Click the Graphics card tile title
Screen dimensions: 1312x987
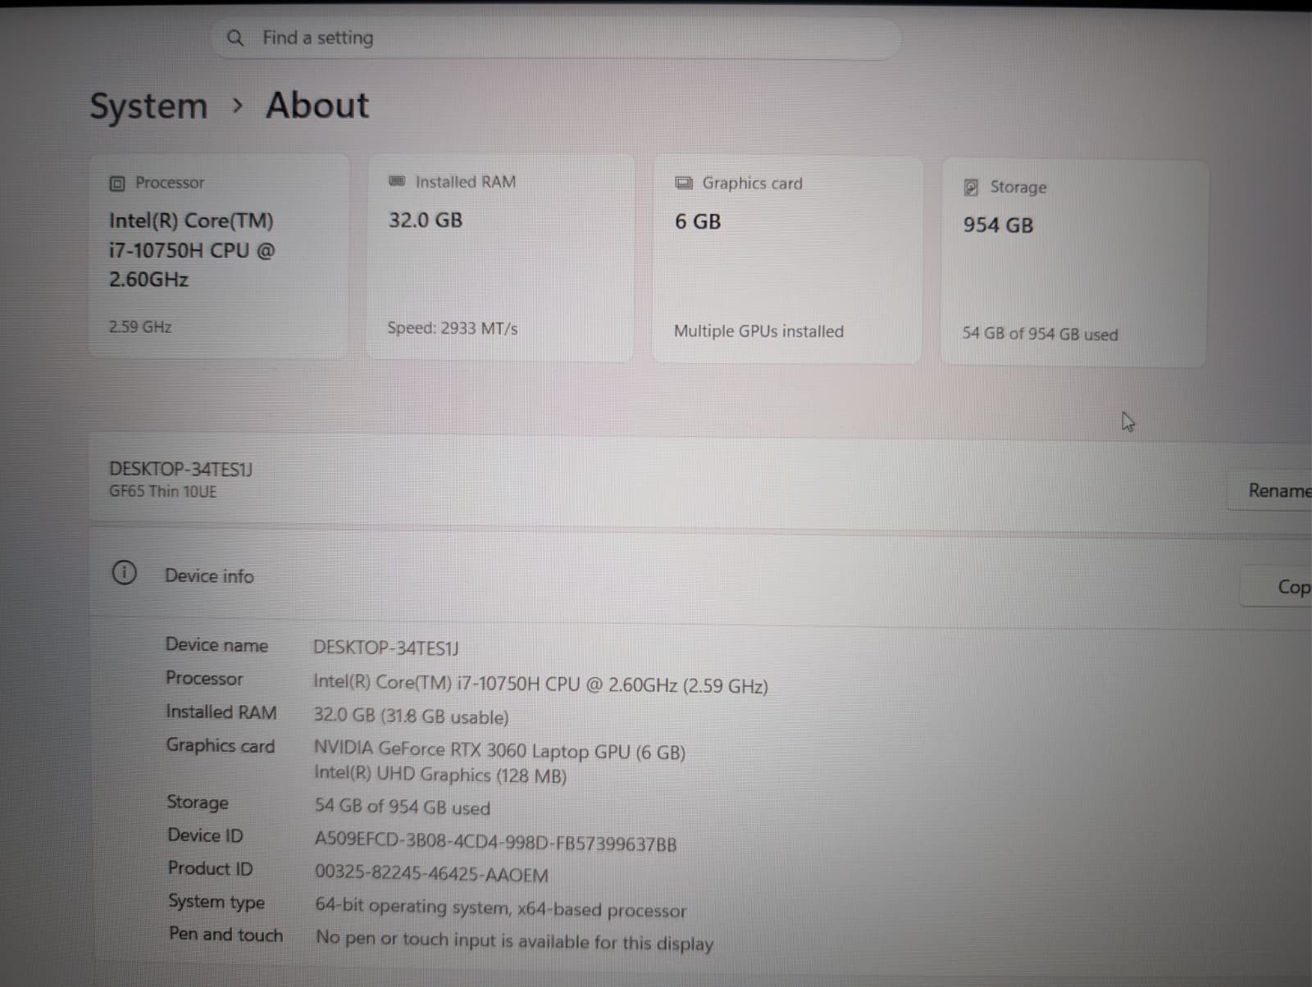click(752, 184)
